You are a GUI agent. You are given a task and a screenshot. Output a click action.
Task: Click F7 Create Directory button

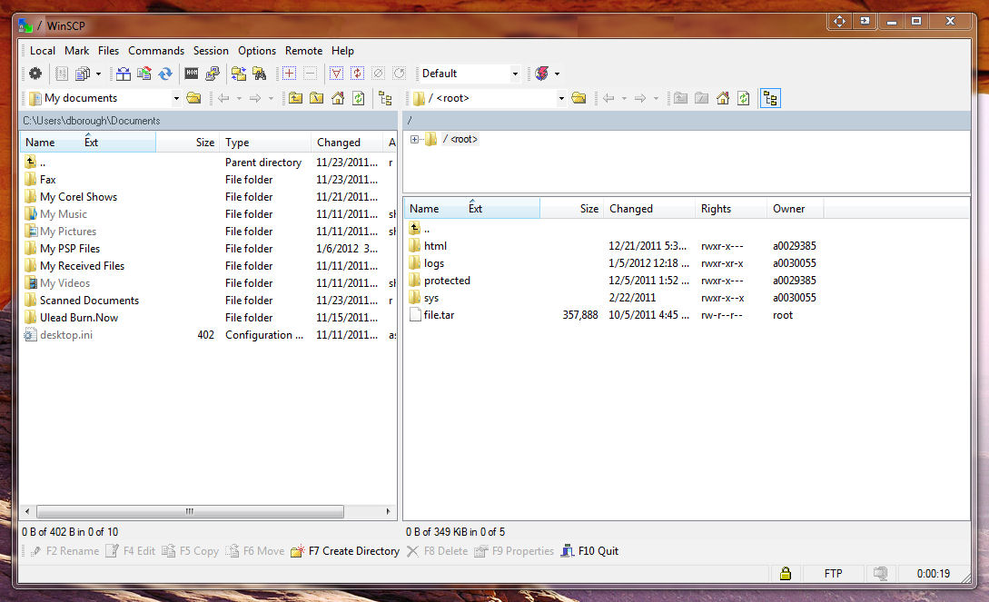[x=345, y=551]
